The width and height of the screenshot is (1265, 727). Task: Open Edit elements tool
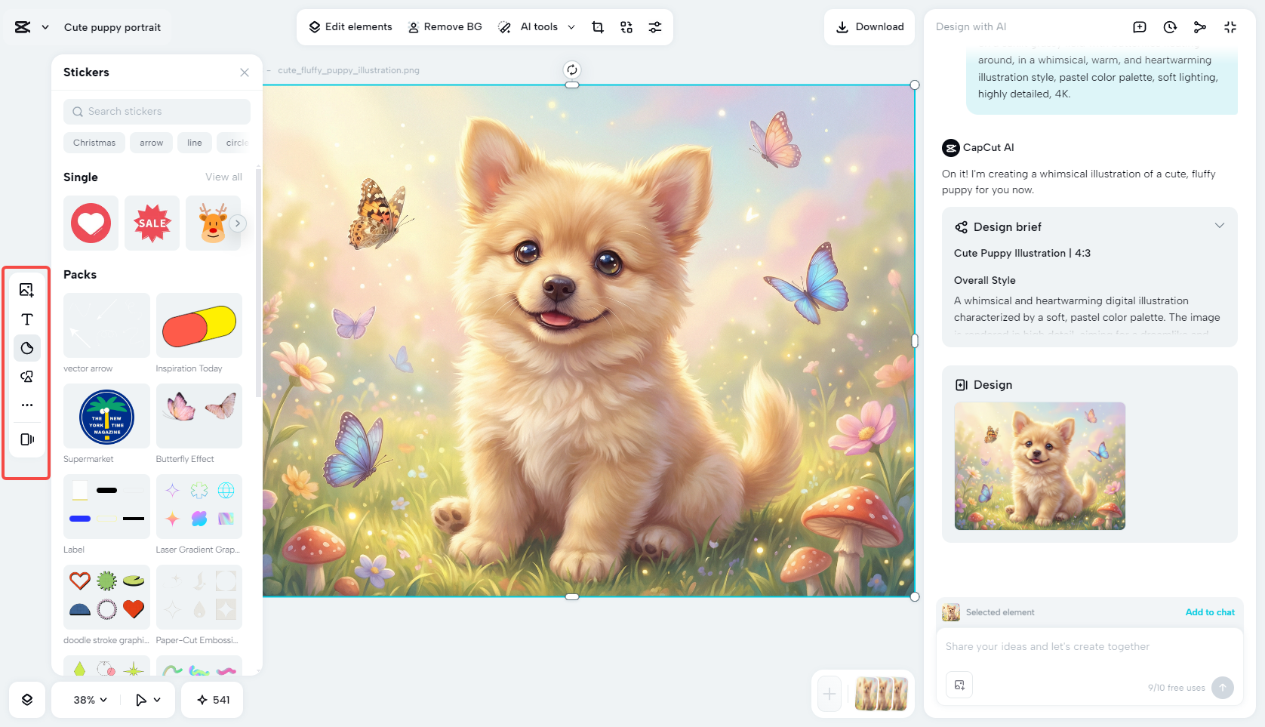click(350, 27)
